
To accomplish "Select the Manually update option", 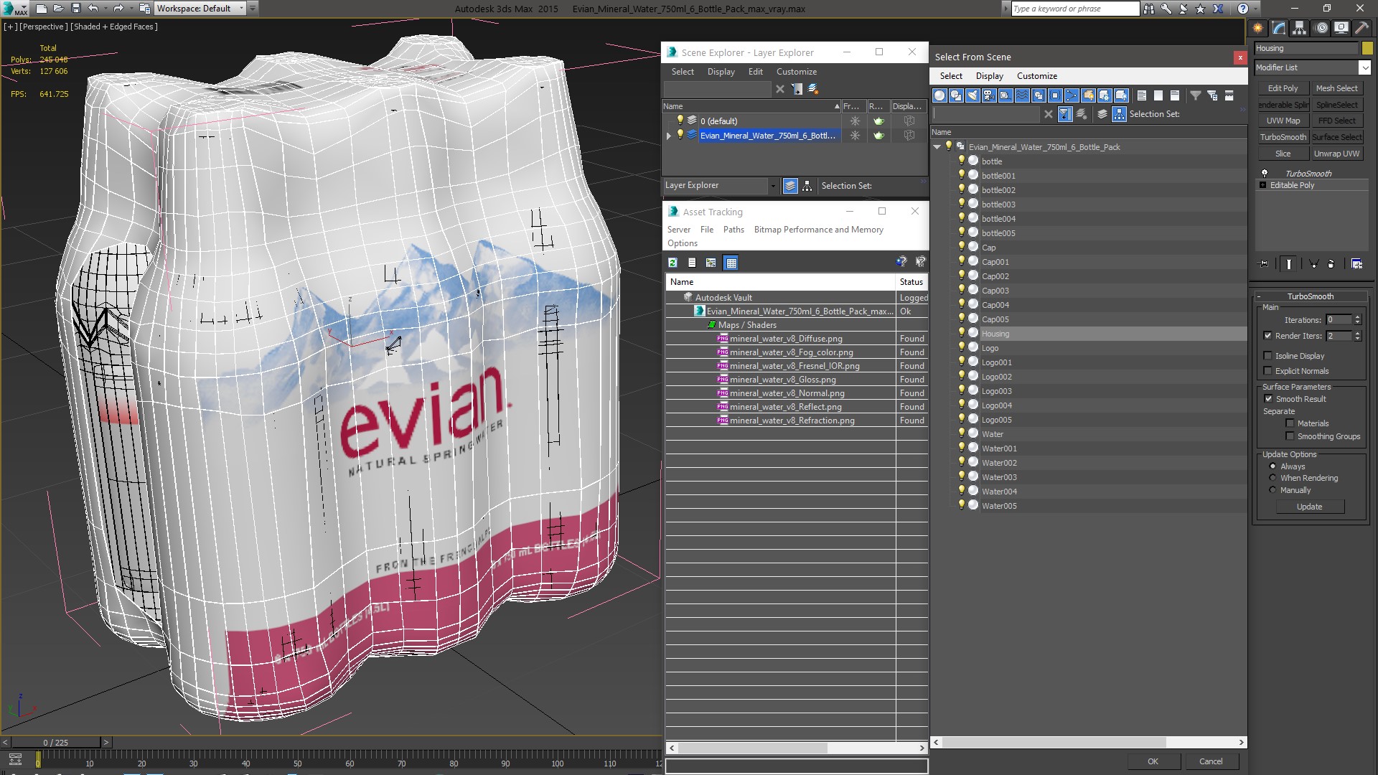I will (1272, 490).
